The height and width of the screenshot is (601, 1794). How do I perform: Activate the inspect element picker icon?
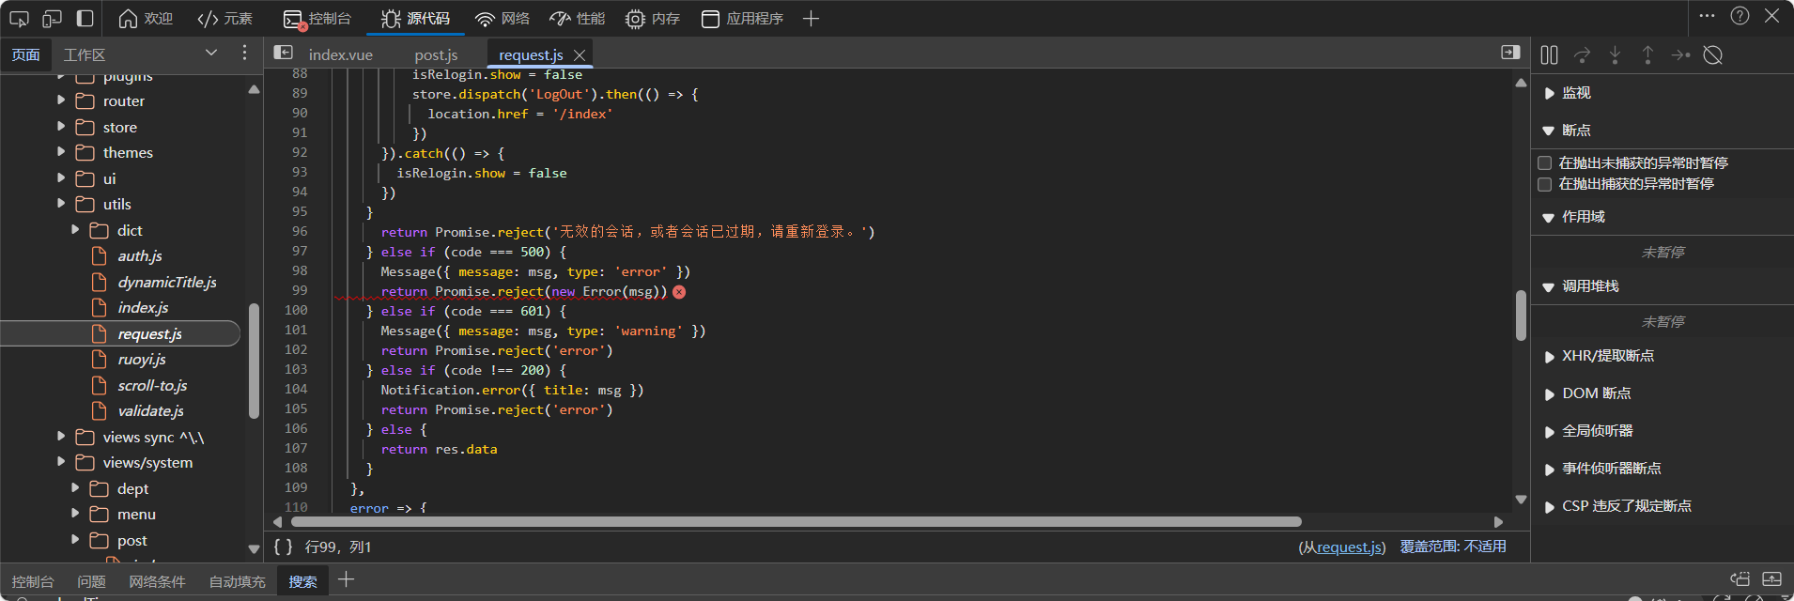[x=19, y=18]
